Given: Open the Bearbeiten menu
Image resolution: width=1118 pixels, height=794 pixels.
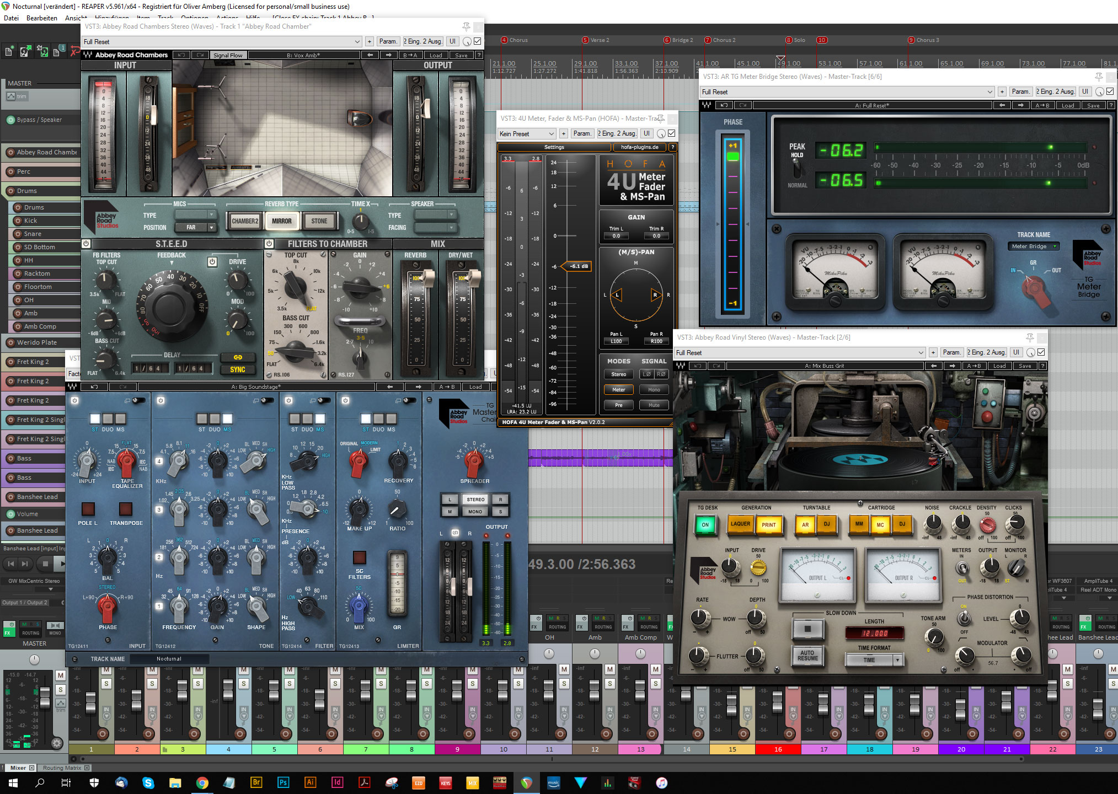Looking at the screenshot, I should click(x=42, y=18).
